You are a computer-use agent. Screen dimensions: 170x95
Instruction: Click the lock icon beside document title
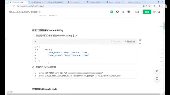coord(40,12)
